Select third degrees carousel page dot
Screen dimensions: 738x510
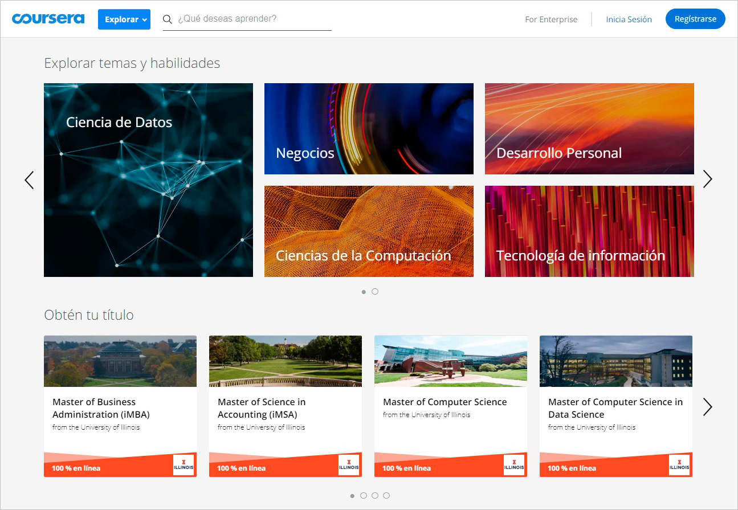click(375, 496)
